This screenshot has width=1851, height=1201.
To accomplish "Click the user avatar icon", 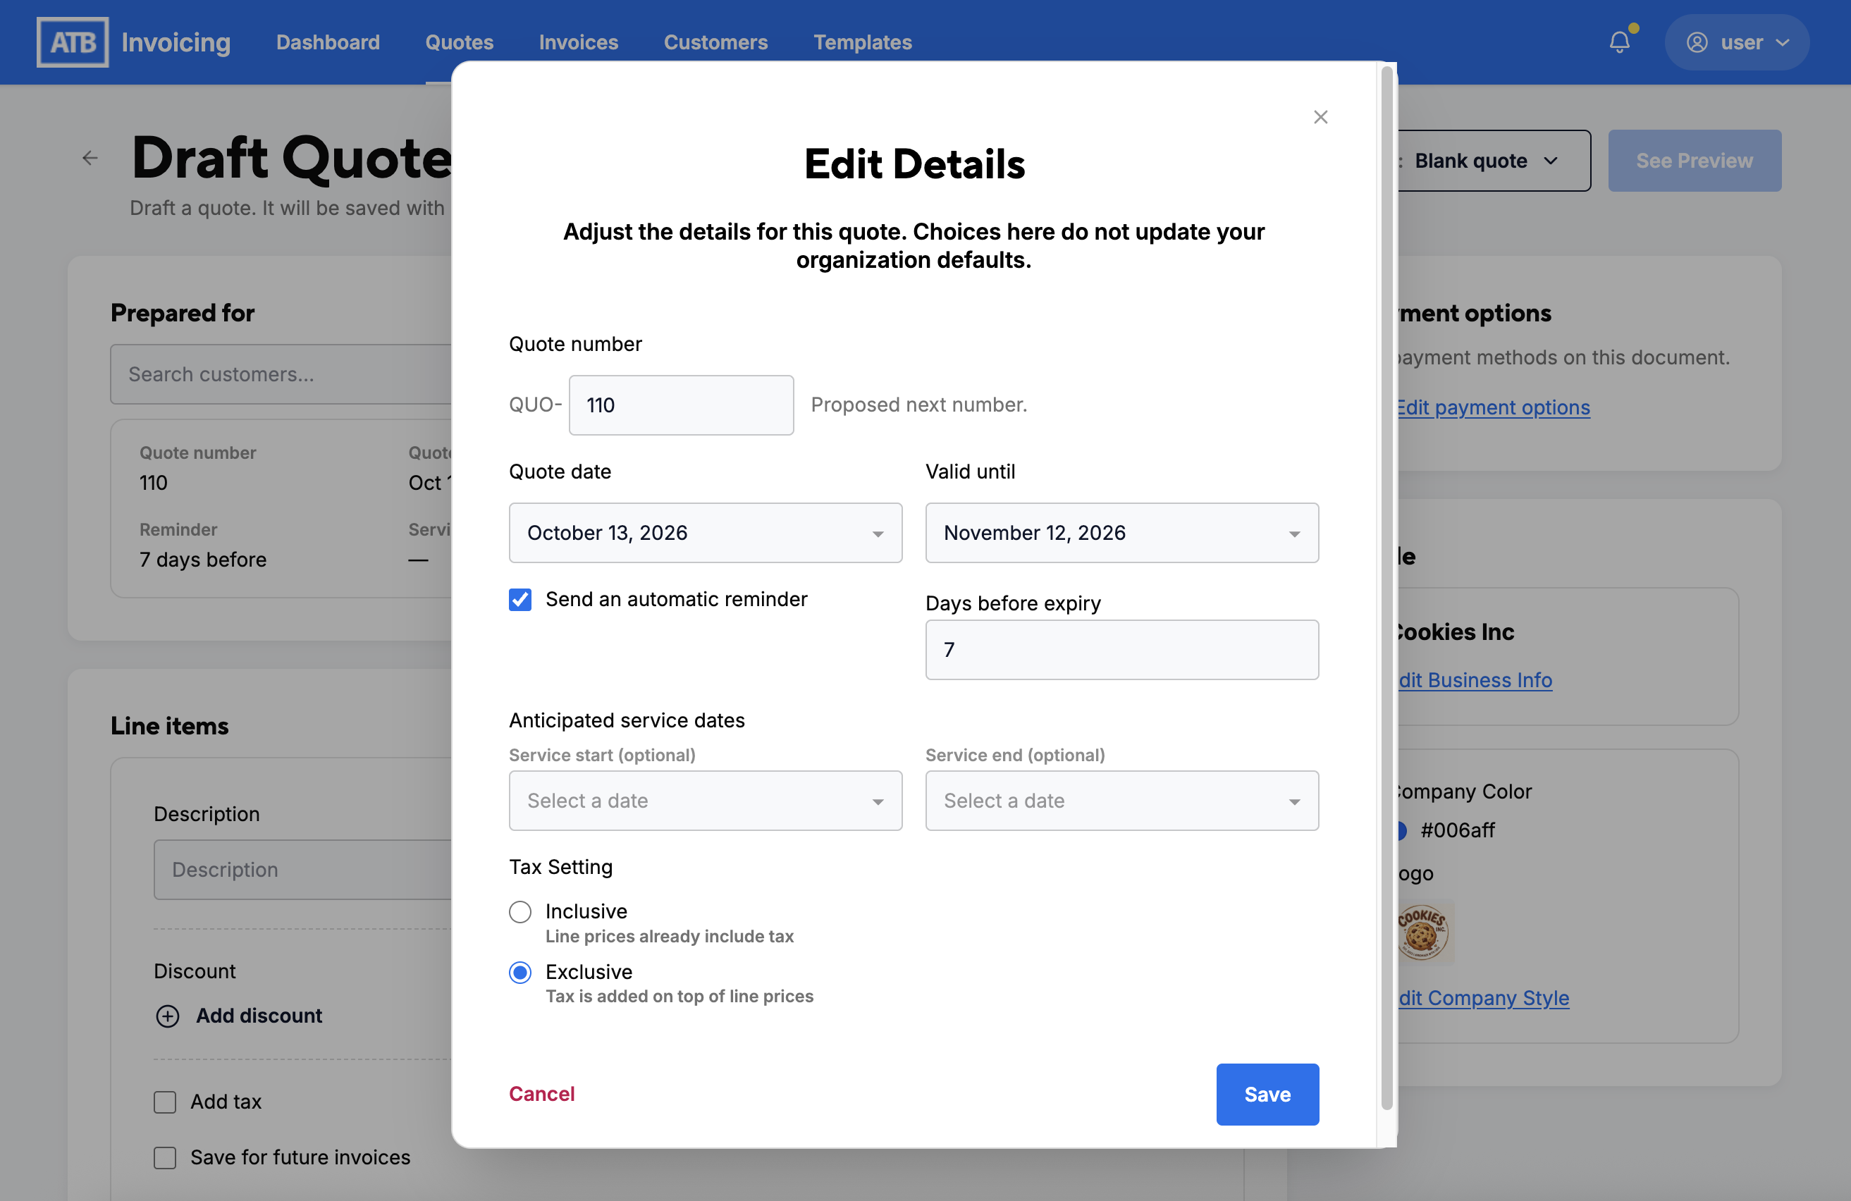I will (1696, 42).
